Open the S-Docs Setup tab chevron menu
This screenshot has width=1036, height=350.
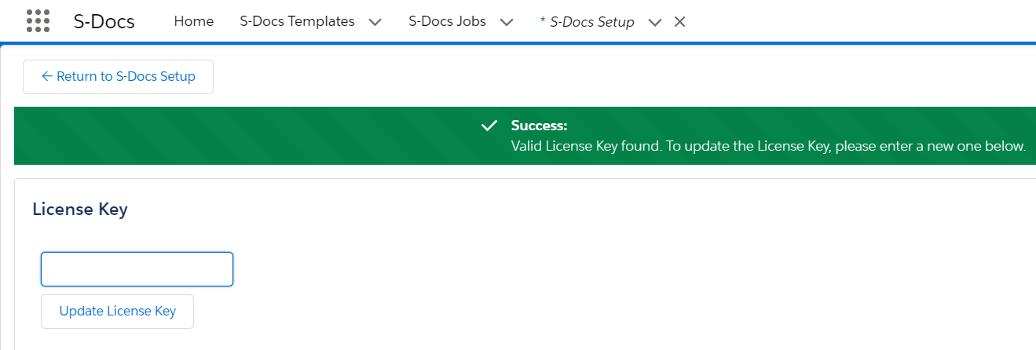(655, 22)
